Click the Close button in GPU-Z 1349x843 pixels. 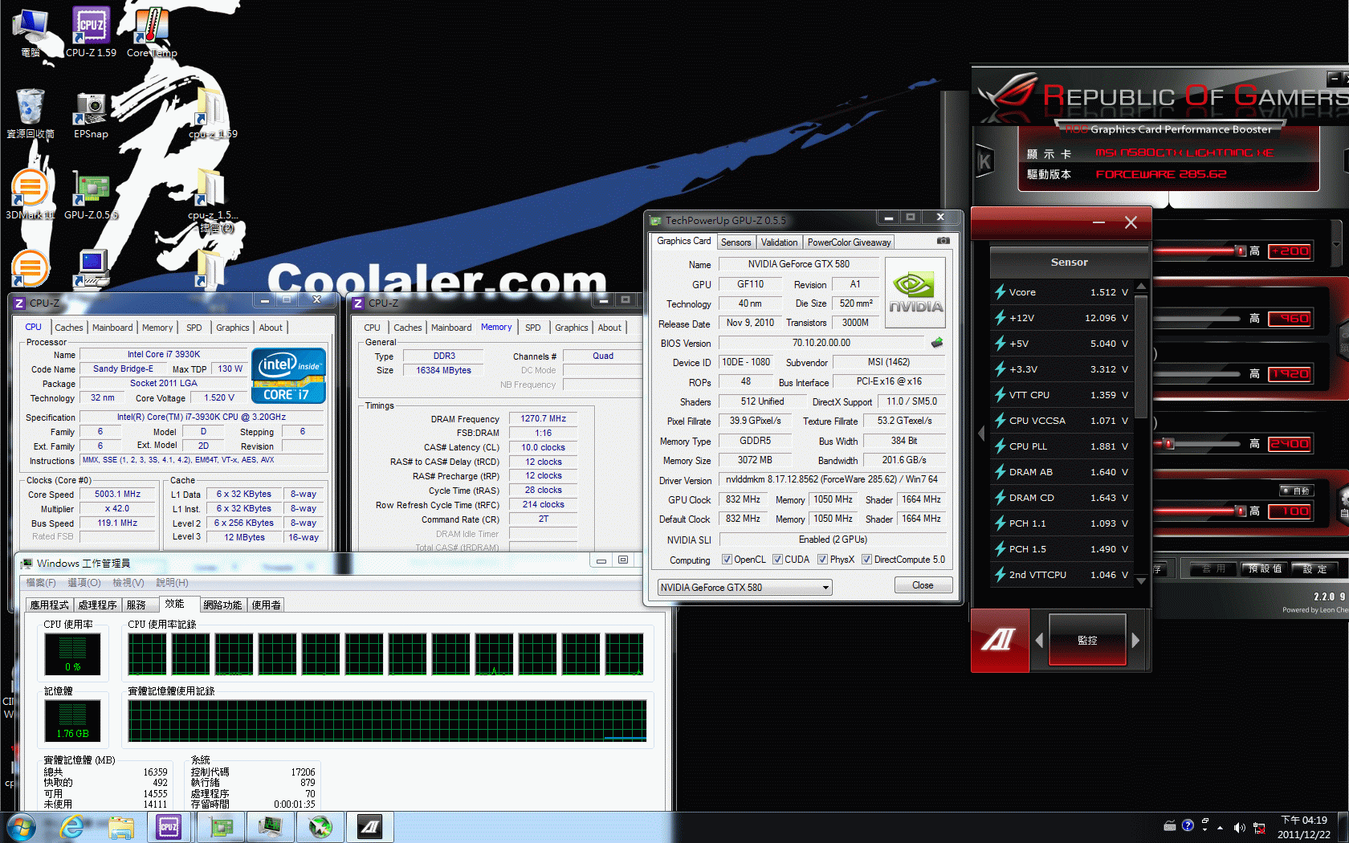tap(923, 585)
